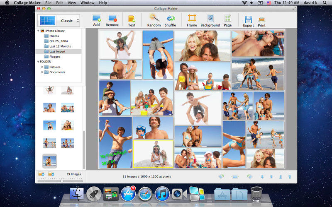Open the Help menu
Screen dimensions: 332x207
(x=103, y=3)
